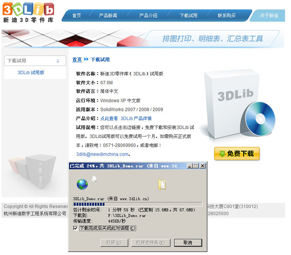Go to the 产品介绍 navigation tab
Viewport: 291px width, 255px height.
click(x=148, y=15)
